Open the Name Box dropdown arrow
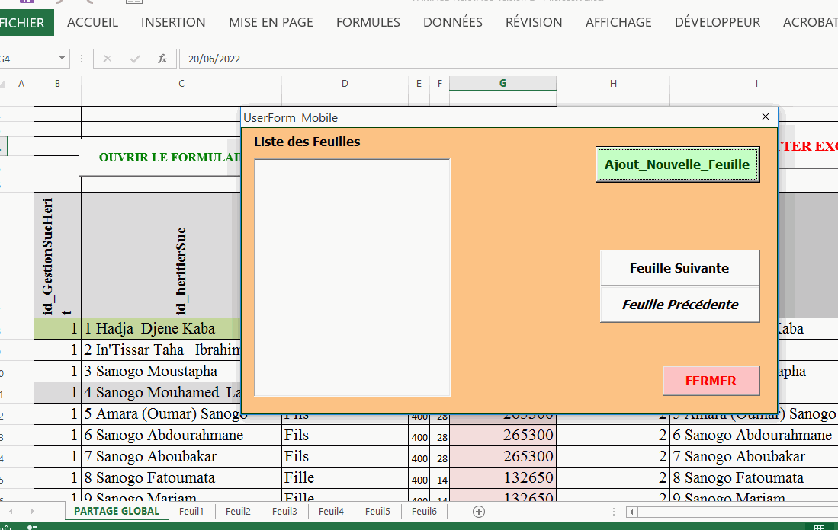 coord(63,59)
